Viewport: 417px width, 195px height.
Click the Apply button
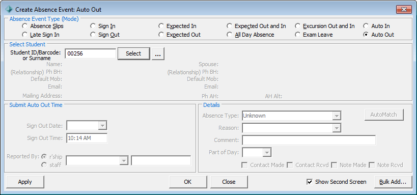(x=25, y=182)
